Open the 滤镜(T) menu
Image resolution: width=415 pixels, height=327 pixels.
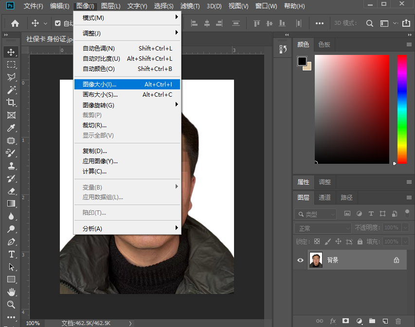[x=190, y=6]
